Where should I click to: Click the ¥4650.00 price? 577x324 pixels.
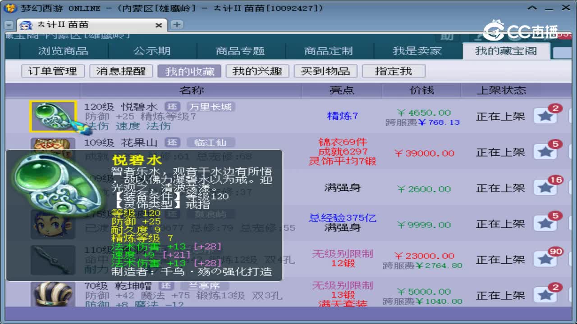click(424, 112)
